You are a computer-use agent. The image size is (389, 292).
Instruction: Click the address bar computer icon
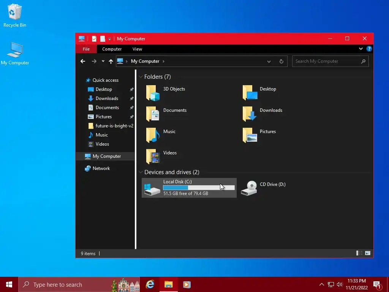tap(120, 61)
